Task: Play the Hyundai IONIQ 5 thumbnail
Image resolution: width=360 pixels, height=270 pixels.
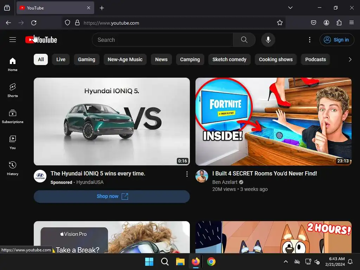Action: (x=112, y=121)
